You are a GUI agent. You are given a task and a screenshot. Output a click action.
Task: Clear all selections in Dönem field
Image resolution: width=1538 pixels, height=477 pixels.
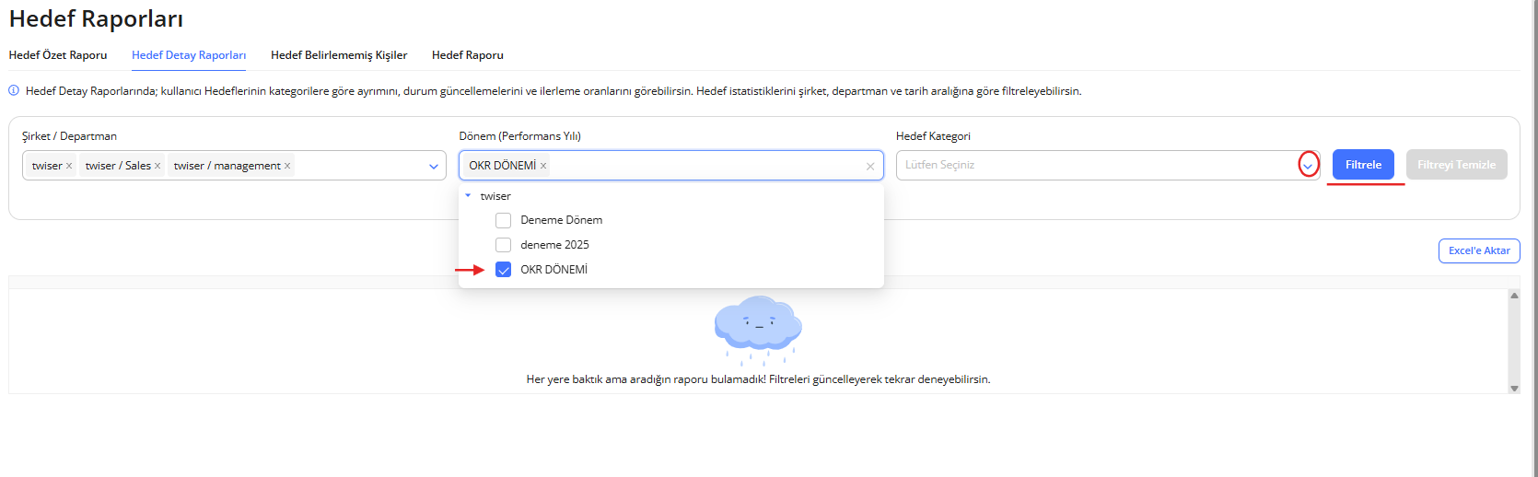[x=870, y=167]
